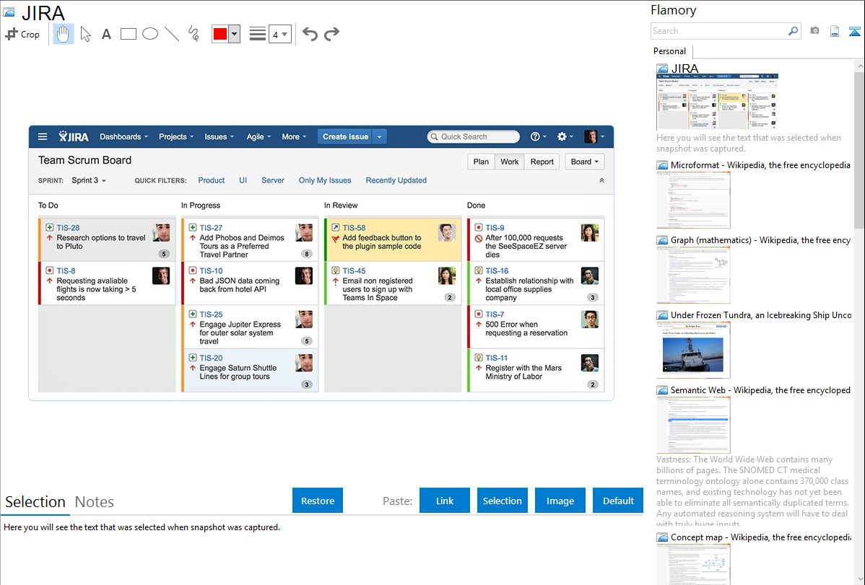The width and height of the screenshot is (865, 585).
Task: Open issue TIS-58 card link
Action: coord(354,228)
